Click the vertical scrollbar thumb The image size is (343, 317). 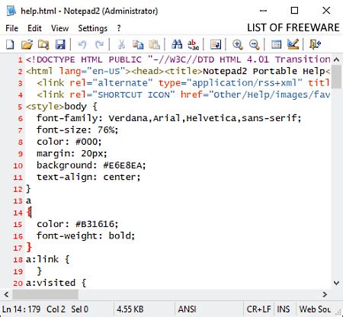(x=336, y=76)
